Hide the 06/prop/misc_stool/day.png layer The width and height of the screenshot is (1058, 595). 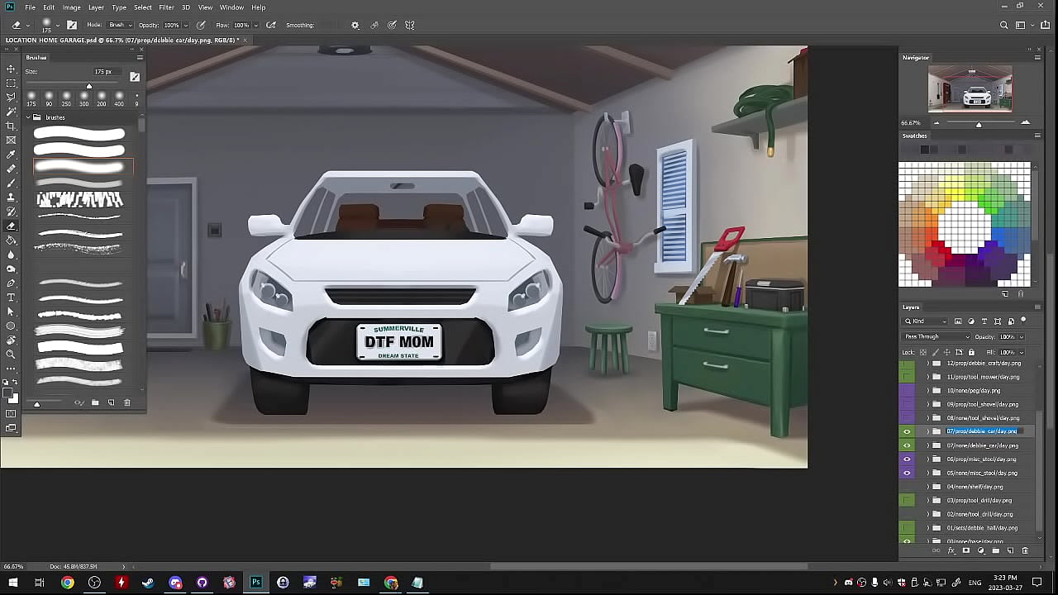tap(907, 459)
